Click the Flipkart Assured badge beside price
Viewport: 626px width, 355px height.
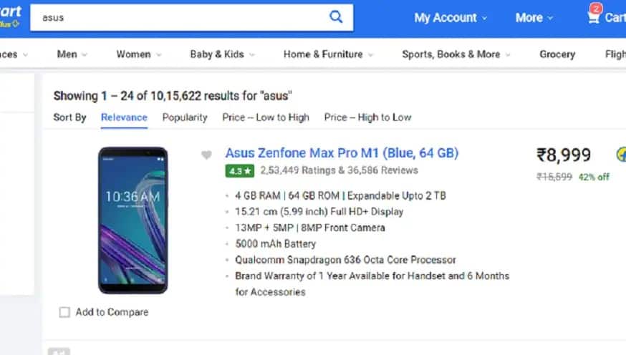pos(620,155)
